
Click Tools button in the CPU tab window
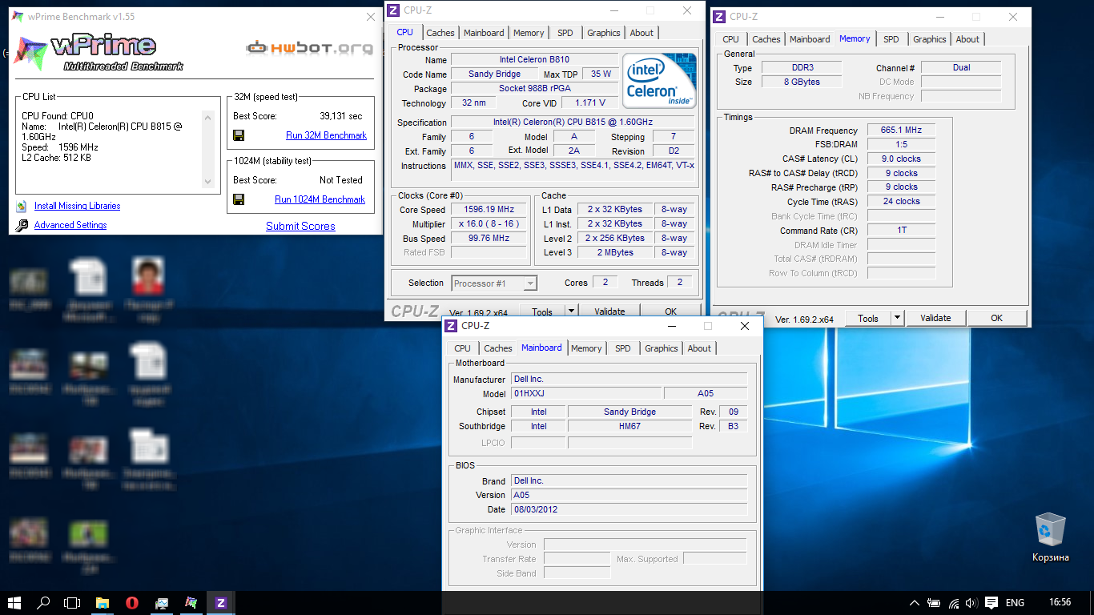pos(542,312)
